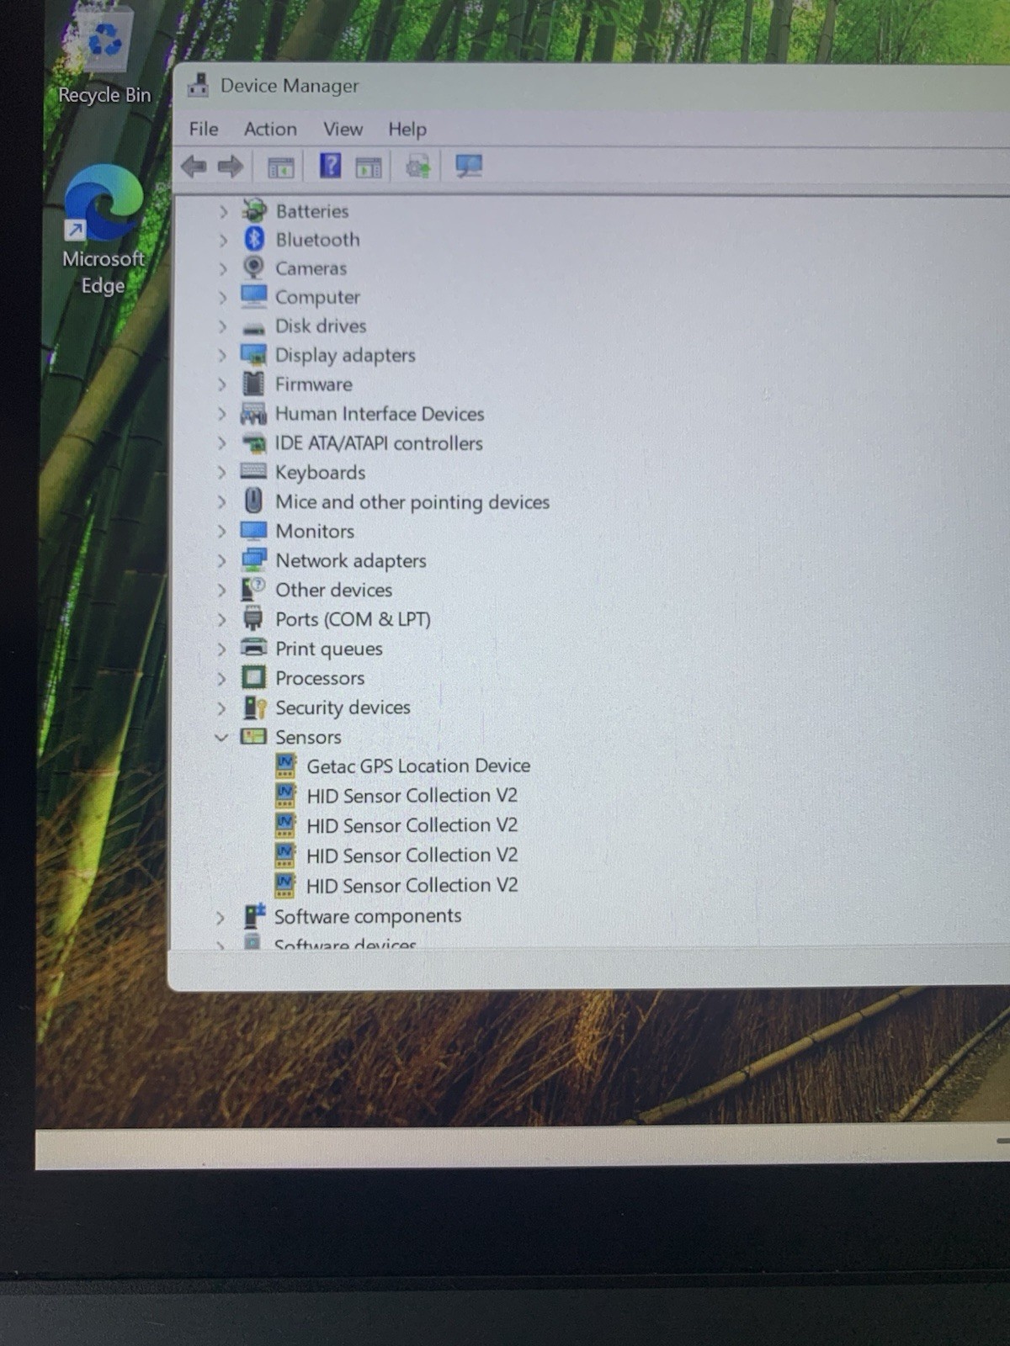Select 'Print queues' category label
The width and height of the screenshot is (1010, 1346).
point(329,649)
